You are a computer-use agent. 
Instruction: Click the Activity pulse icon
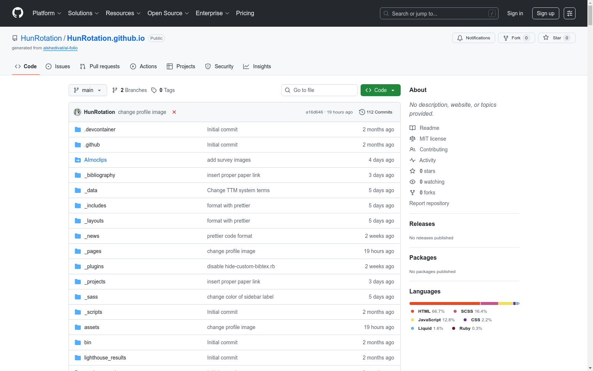[x=413, y=160]
